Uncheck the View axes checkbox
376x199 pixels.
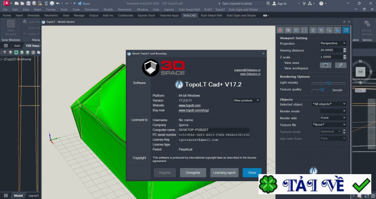pyautogui.click(x=282, y=63)
